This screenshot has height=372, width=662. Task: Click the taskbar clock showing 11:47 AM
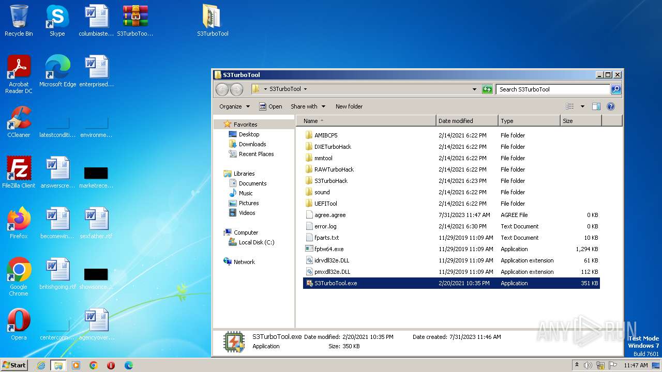(636, 365)
